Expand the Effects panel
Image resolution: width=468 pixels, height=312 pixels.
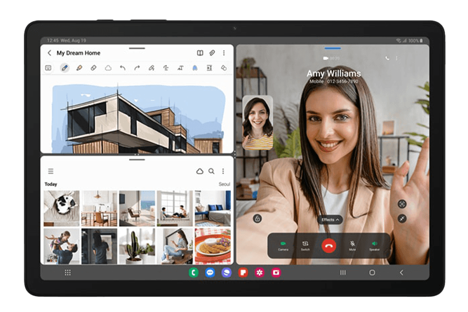coord(330,220)
